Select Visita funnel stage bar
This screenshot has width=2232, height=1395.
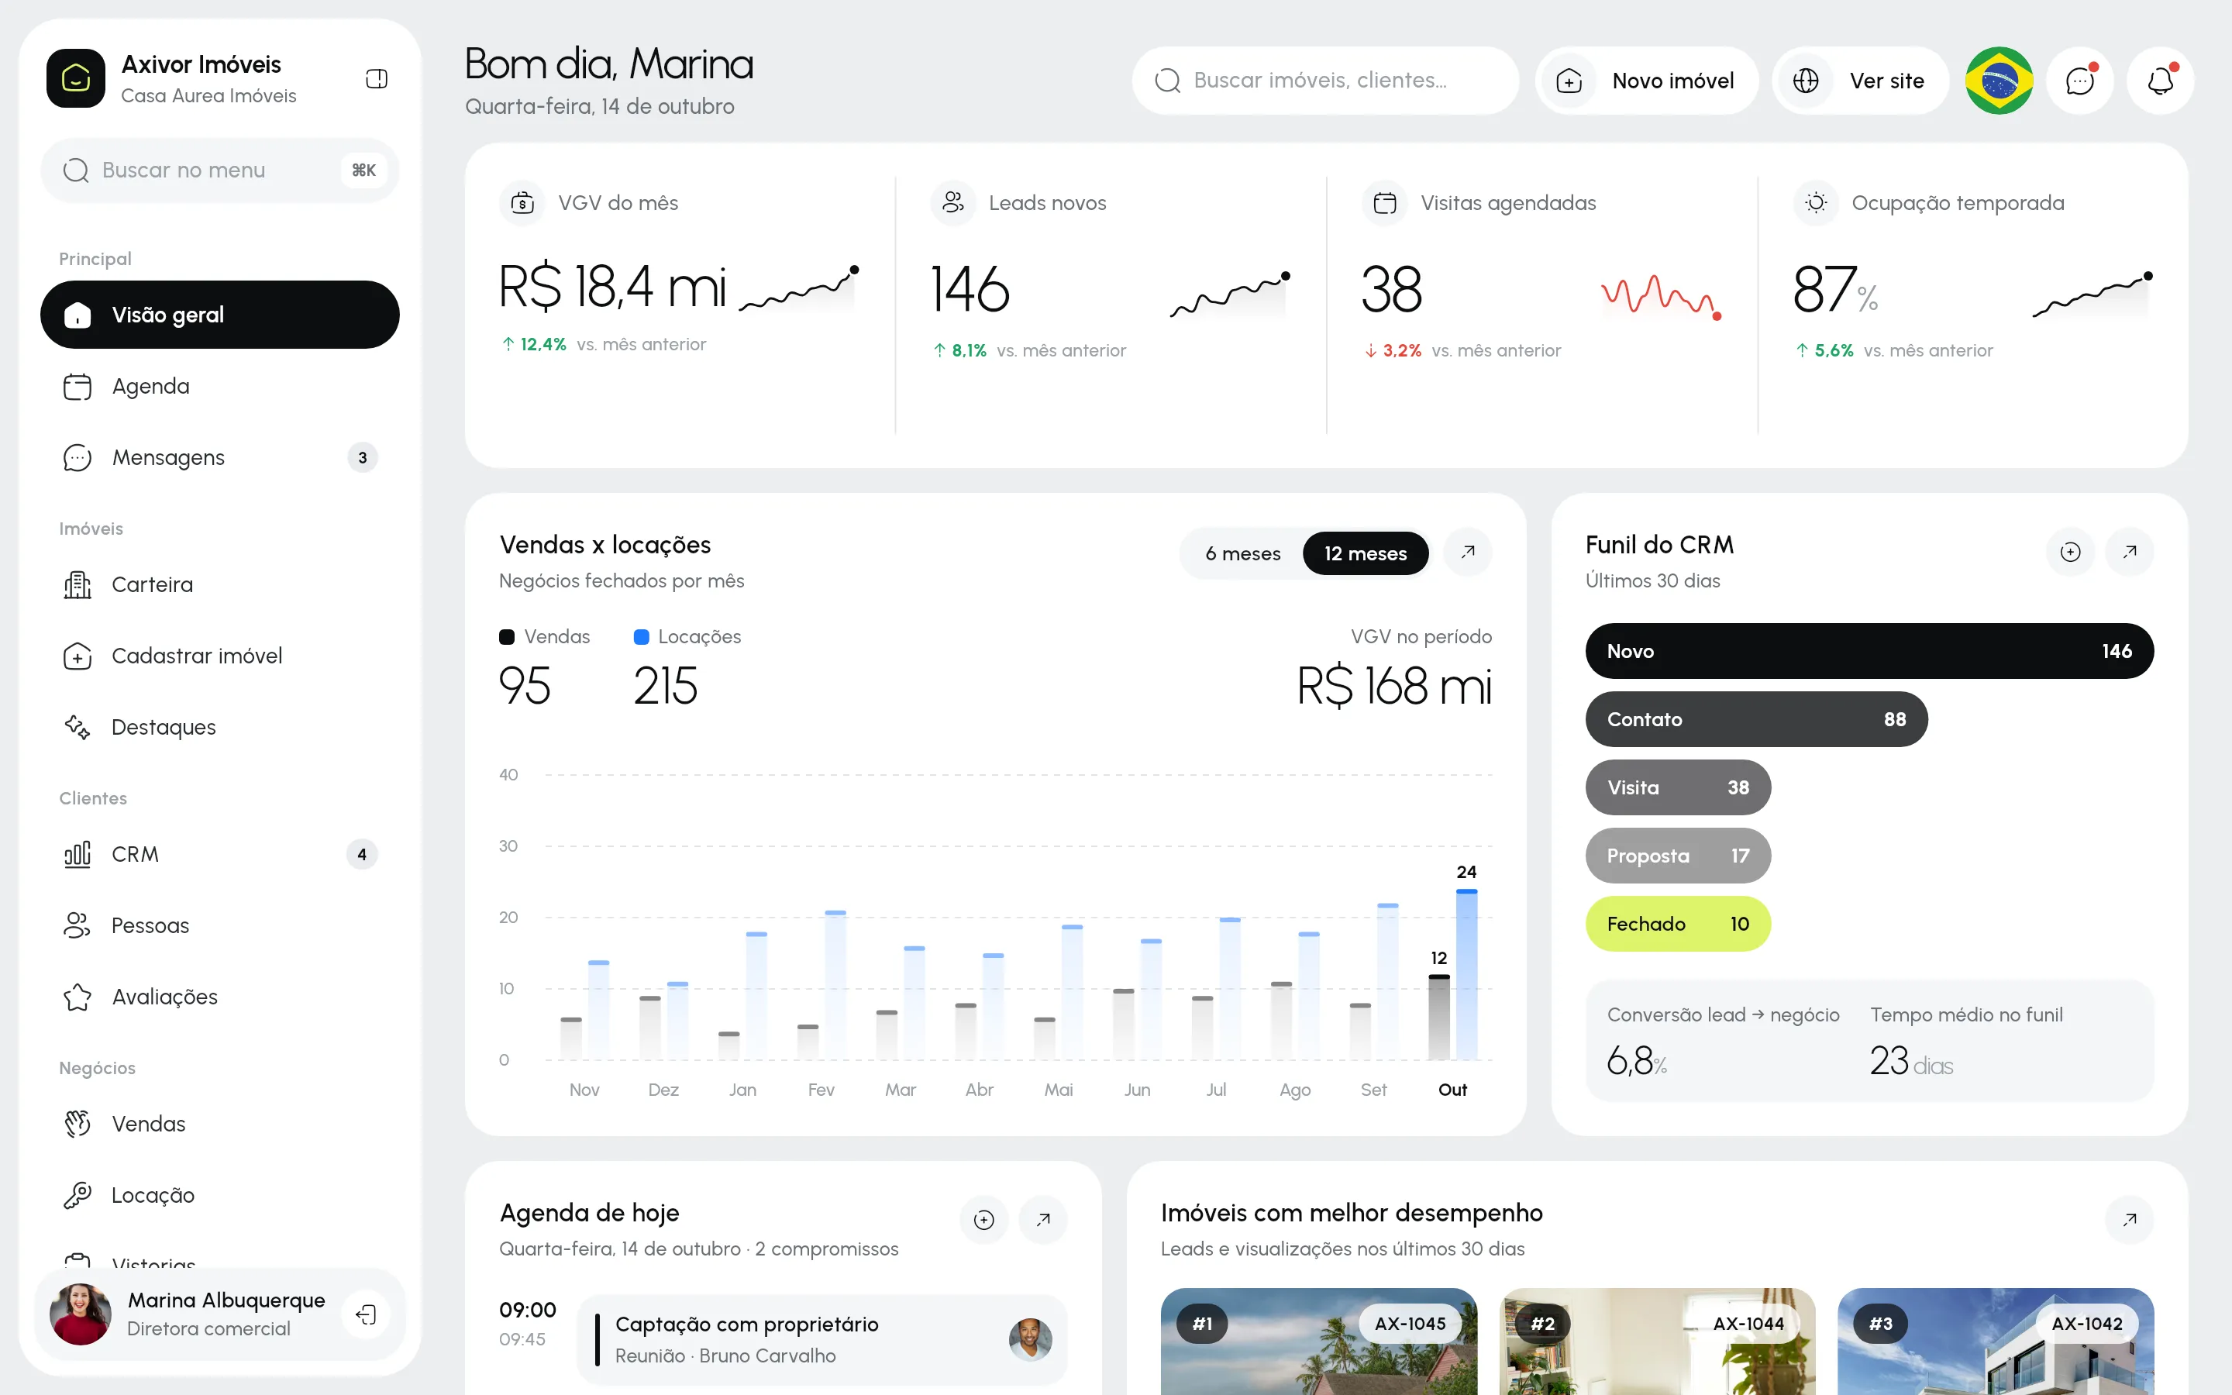[1678, 788]
